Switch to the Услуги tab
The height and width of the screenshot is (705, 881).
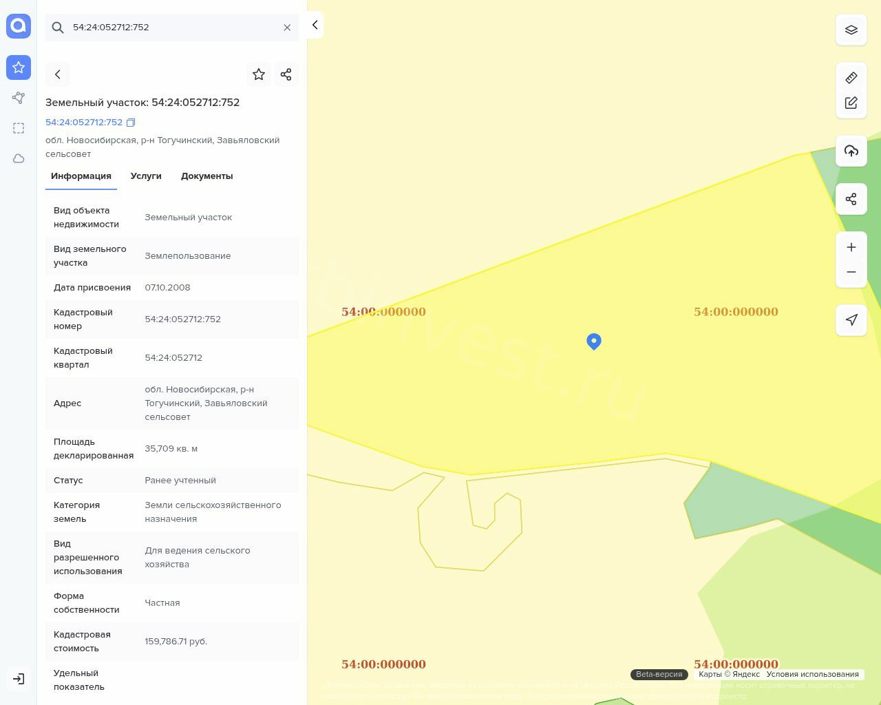point(146,176)
